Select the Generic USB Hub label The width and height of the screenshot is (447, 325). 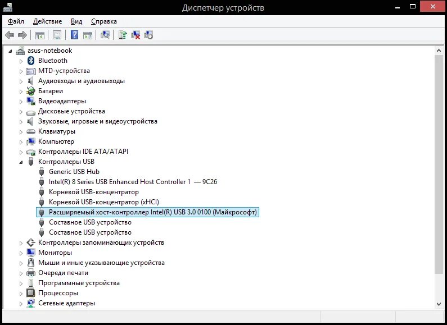point(74,172)
